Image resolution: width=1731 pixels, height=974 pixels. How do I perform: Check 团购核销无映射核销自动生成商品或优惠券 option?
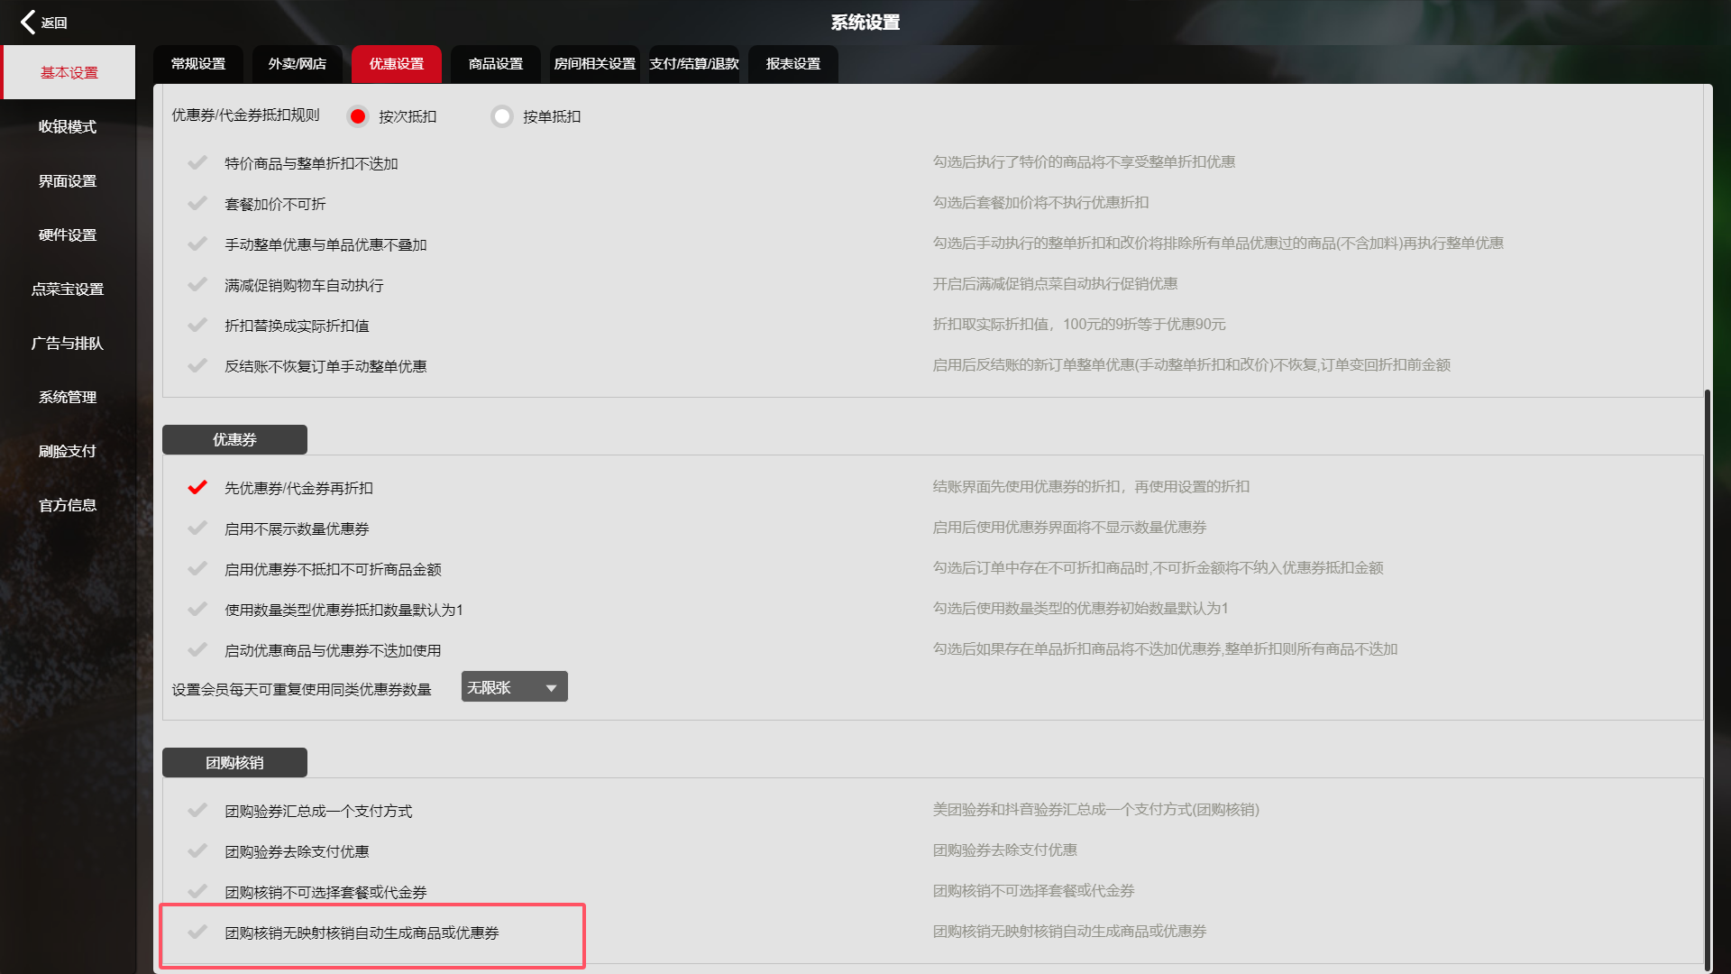pos(197,933)
